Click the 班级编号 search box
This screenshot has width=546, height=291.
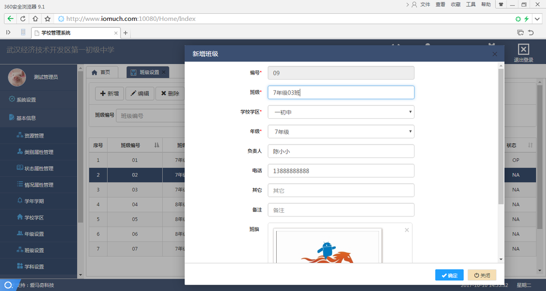point(150,116)
